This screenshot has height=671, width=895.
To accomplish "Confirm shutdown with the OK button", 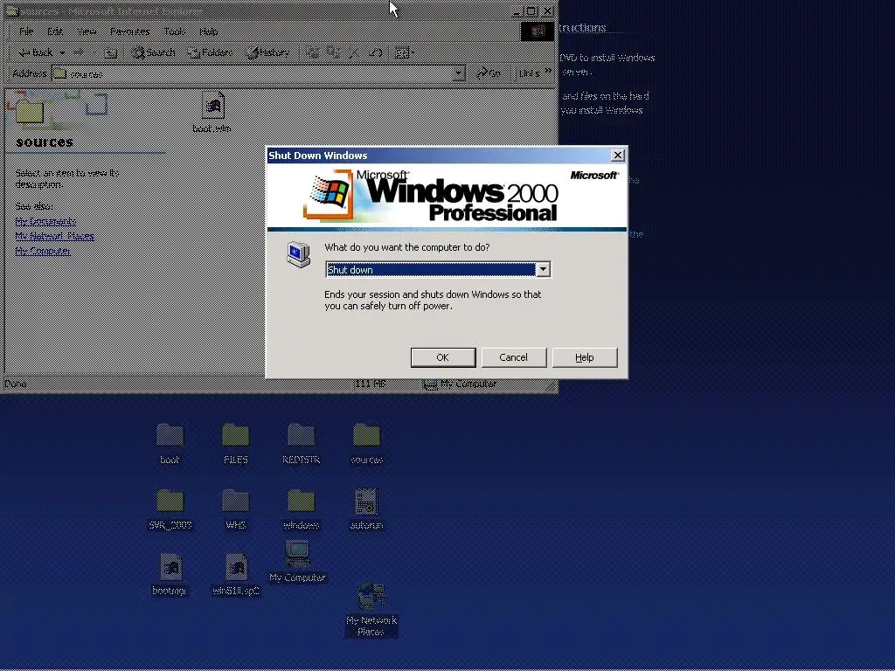I will [443, 357].
